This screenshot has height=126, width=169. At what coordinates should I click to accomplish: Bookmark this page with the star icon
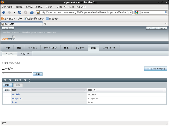tap(128, 12)
